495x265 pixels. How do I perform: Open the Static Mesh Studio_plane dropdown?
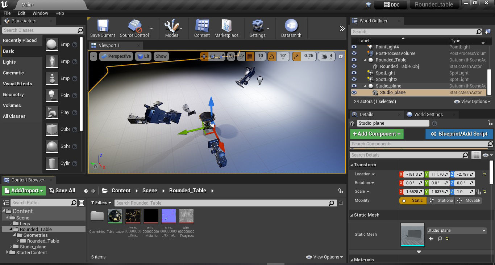coord(456,230)
